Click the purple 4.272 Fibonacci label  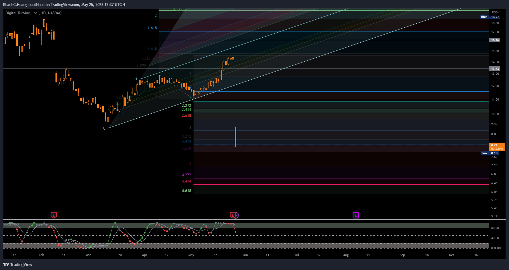click(186, 175)
